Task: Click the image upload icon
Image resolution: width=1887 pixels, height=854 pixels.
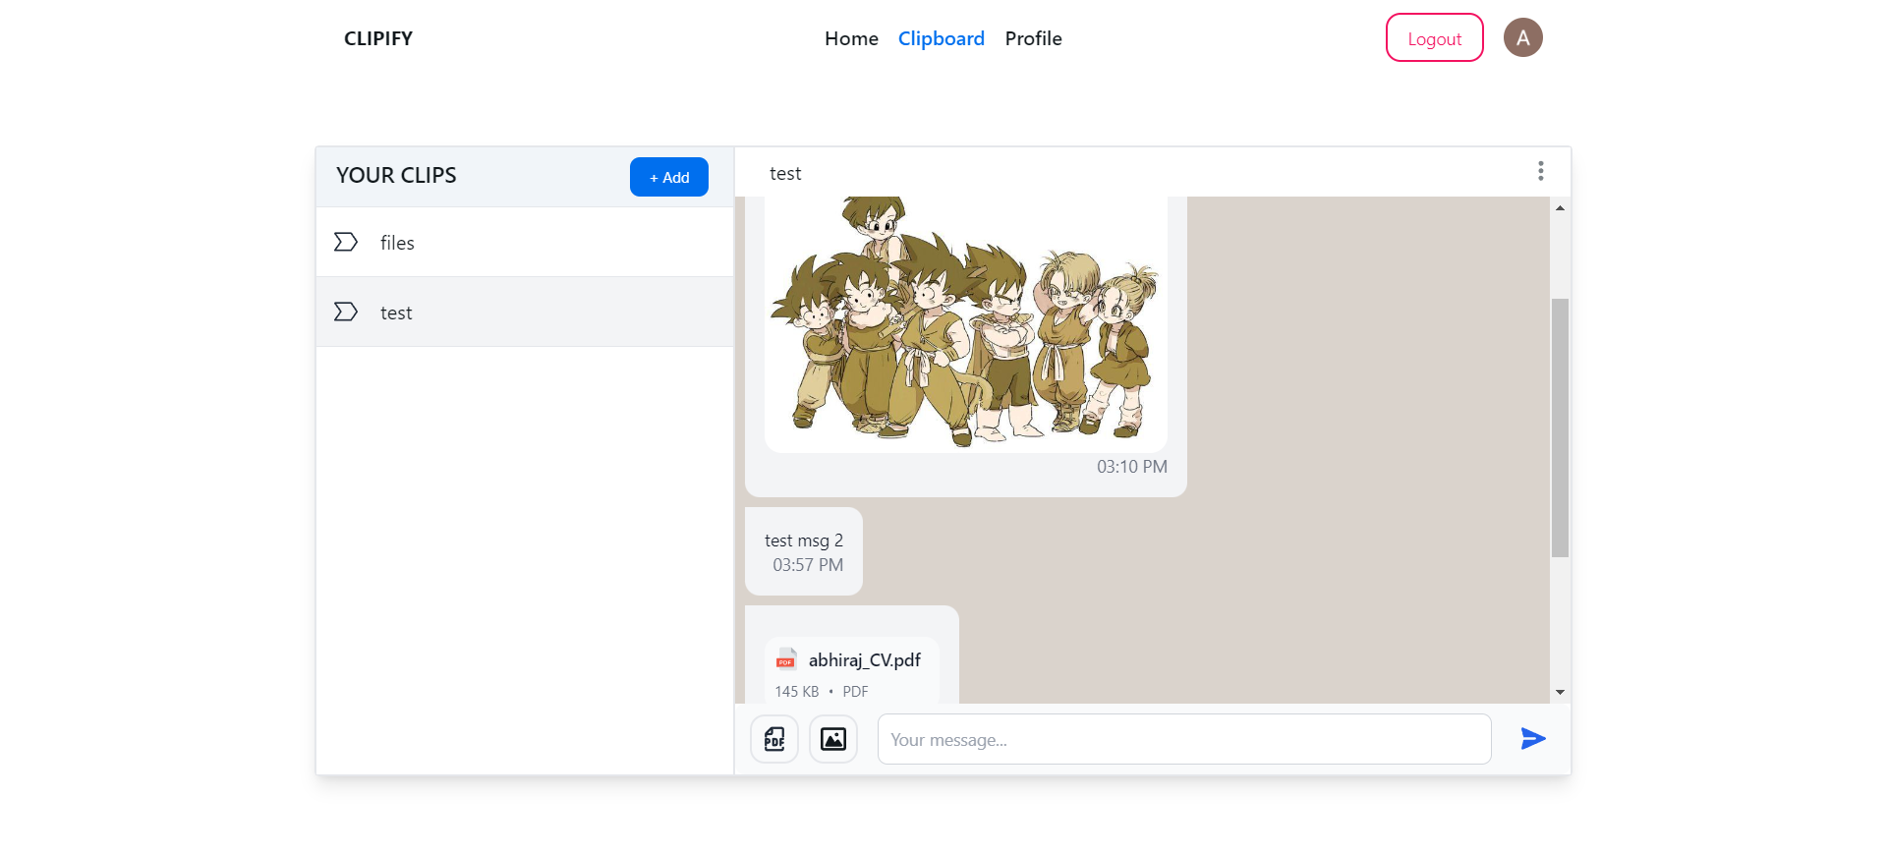Action: click(x=833, y=739)
